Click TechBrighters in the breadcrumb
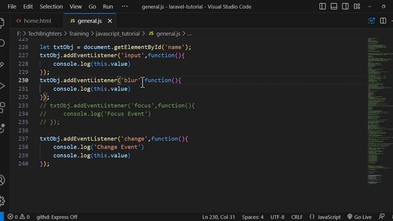 click(x=45, y=34)
